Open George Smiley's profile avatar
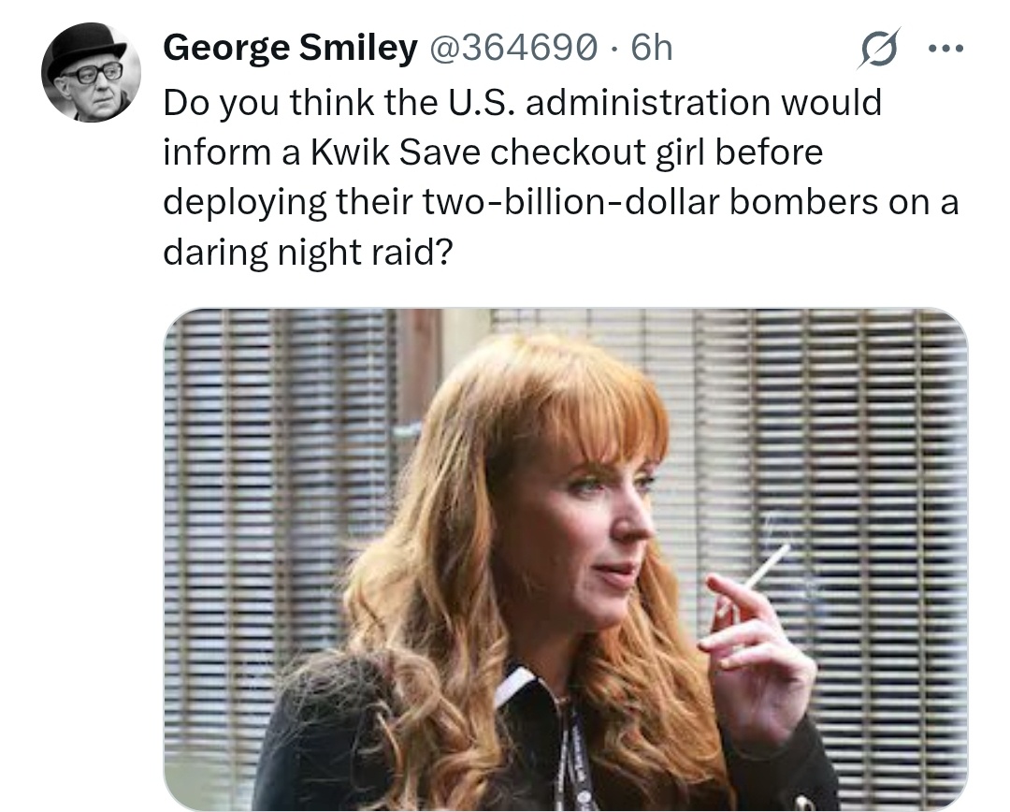The image size is (1010, 812). pos(92,72)
